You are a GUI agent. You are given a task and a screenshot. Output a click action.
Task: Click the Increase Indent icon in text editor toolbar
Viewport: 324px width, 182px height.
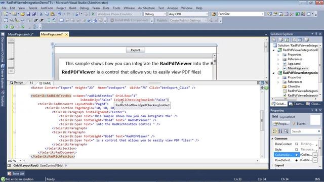click(42, 20)
